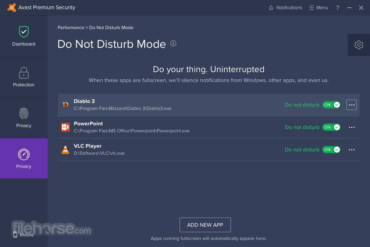Click the vlc.exe file path

click(99, 153)
